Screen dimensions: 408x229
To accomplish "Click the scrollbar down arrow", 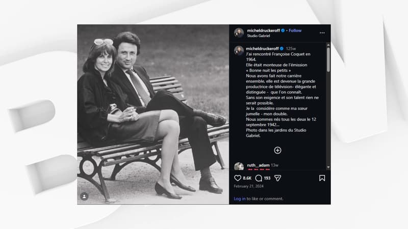I will point(328,167).
